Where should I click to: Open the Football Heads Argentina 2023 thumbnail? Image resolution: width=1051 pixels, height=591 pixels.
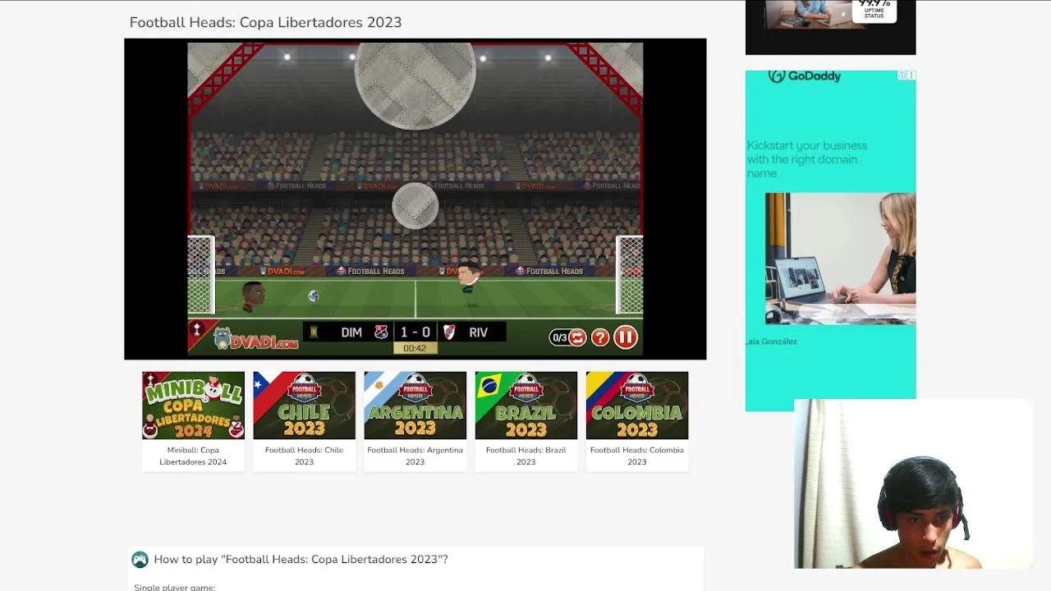415,405
